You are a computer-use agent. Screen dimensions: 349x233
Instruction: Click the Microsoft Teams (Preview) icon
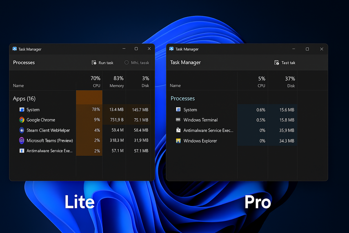(22, 140)
